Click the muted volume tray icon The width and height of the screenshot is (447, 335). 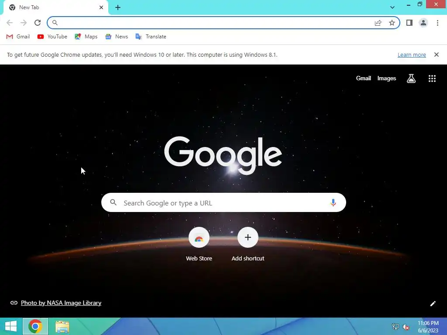click(x=406, y=327)
